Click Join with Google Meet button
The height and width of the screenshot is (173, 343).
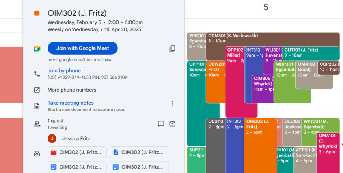pyautogui.click(x=82, y=48)
